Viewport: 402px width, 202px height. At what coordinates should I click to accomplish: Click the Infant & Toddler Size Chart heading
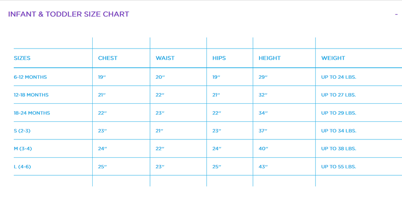click(x=69, y=14)
